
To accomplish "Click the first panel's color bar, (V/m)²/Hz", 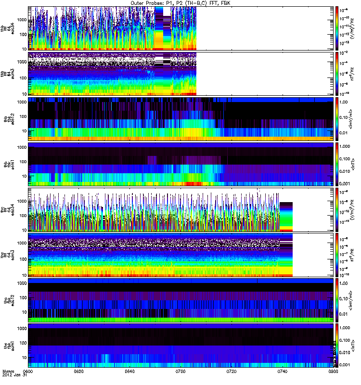I will click(337, 28).
